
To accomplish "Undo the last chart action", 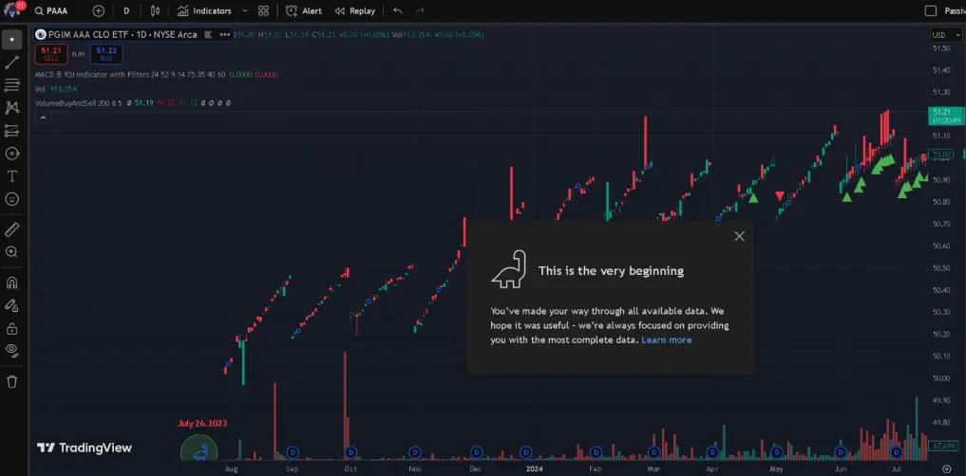I will pos(397,11).
